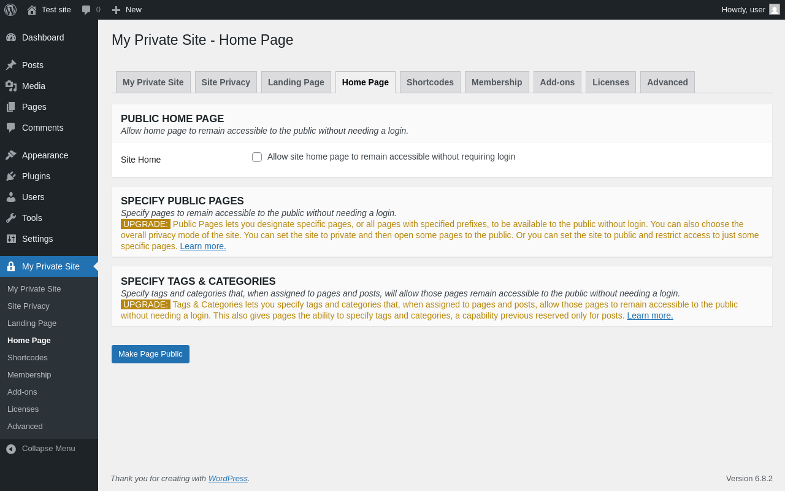This screenshot has width=785, height=491.
Task: Click the Make Page Public button
Action: tap(150, 354)
